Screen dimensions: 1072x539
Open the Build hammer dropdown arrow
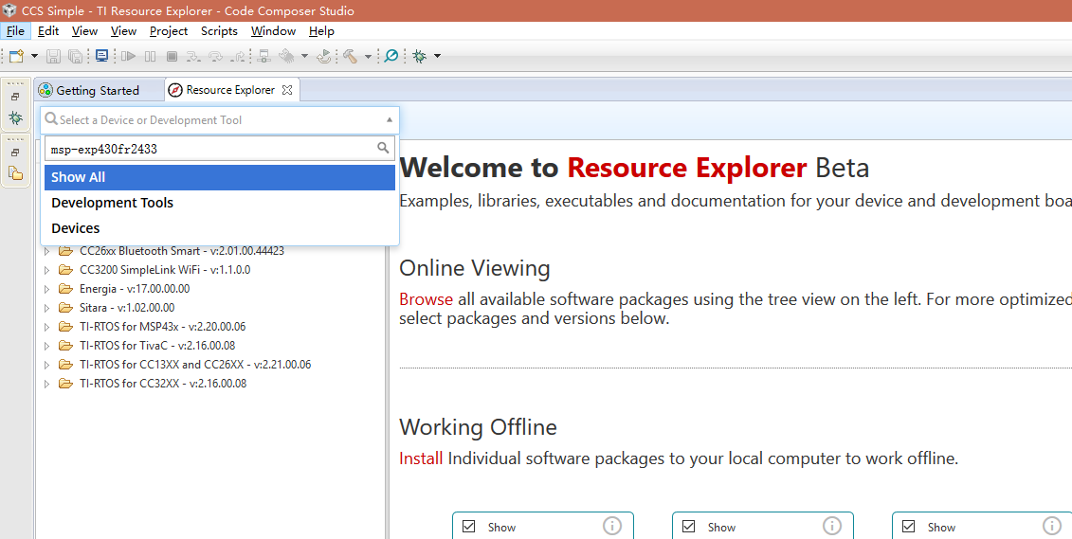(368, 56)
